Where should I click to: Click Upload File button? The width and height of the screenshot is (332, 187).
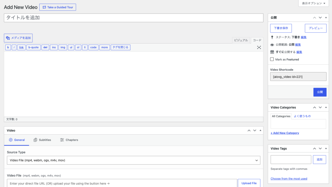[249, 183]
